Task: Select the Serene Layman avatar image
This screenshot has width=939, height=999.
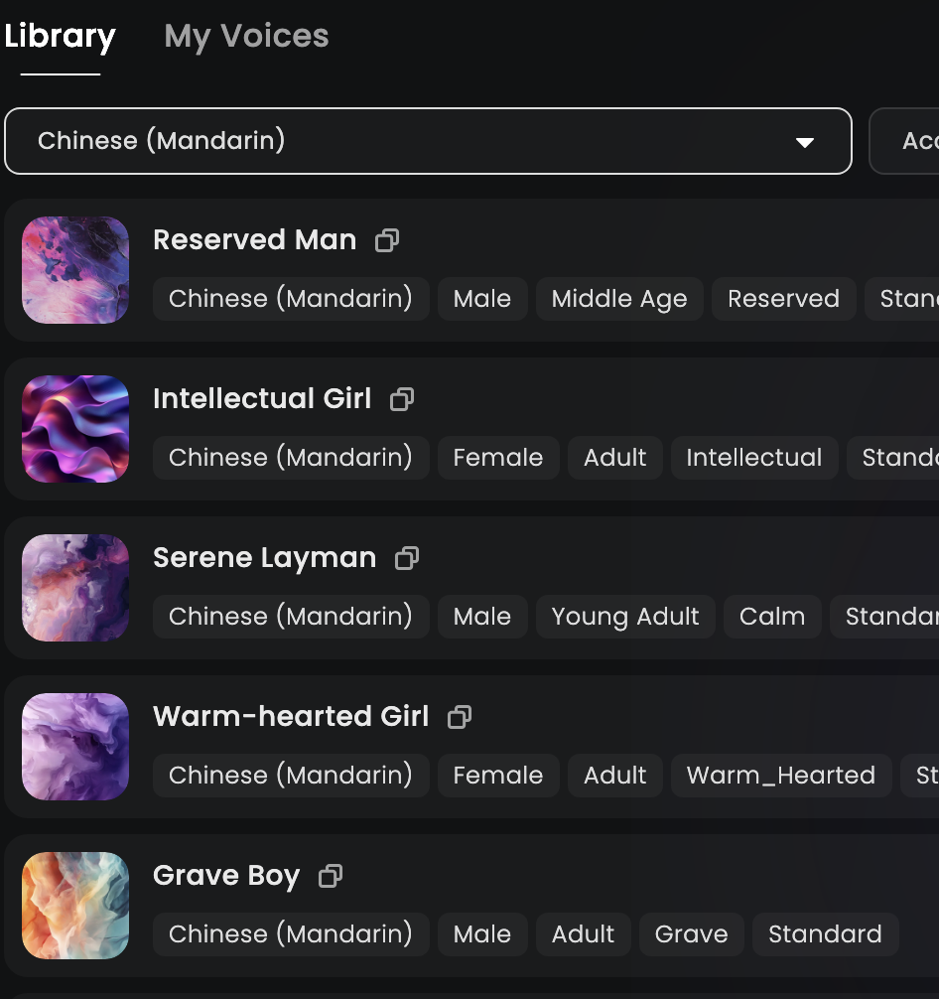Action: 75,588
